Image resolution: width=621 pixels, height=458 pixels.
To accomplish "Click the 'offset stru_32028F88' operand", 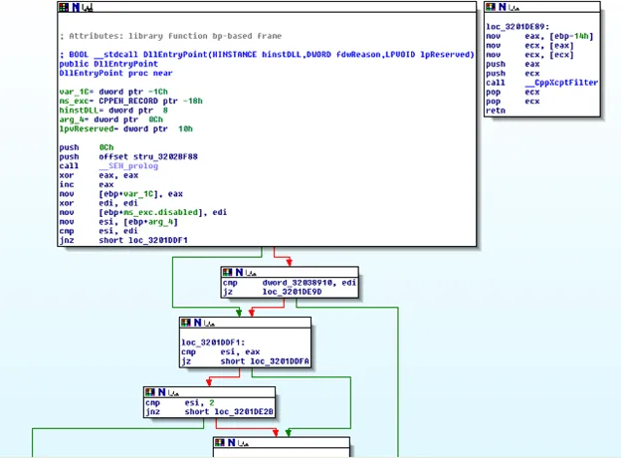I will pyautogui.click(x=148, y=157).
